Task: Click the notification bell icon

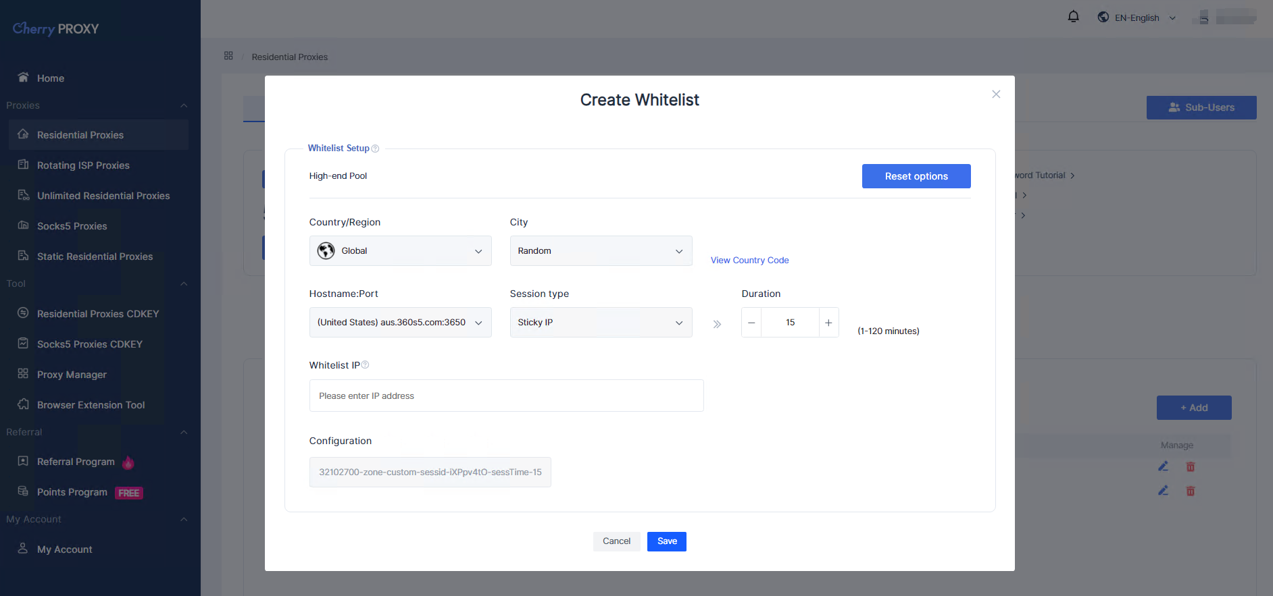Action: 1073,17
